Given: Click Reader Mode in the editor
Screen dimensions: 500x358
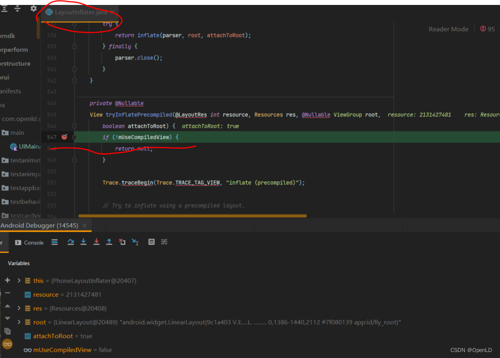Looking at the screenshot, I should point(448,29).
